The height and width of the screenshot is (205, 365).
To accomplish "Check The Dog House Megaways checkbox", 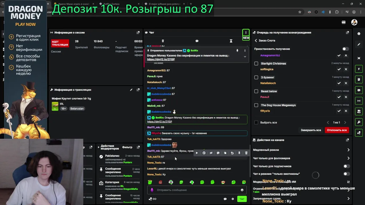I will pyautogui.click(x=256, y=105).
